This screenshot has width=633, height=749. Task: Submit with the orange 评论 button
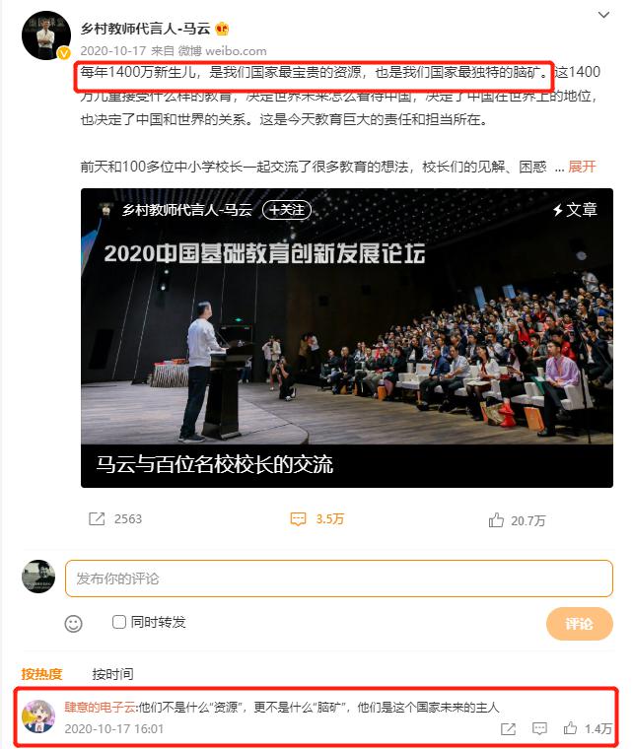point(579,624)
